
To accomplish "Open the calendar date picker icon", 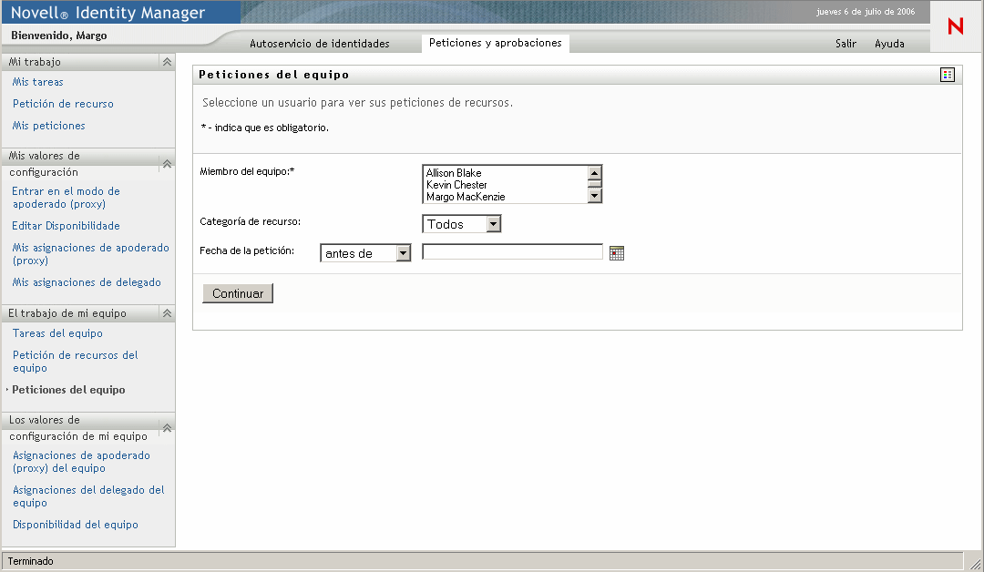I will click(616, 253).
